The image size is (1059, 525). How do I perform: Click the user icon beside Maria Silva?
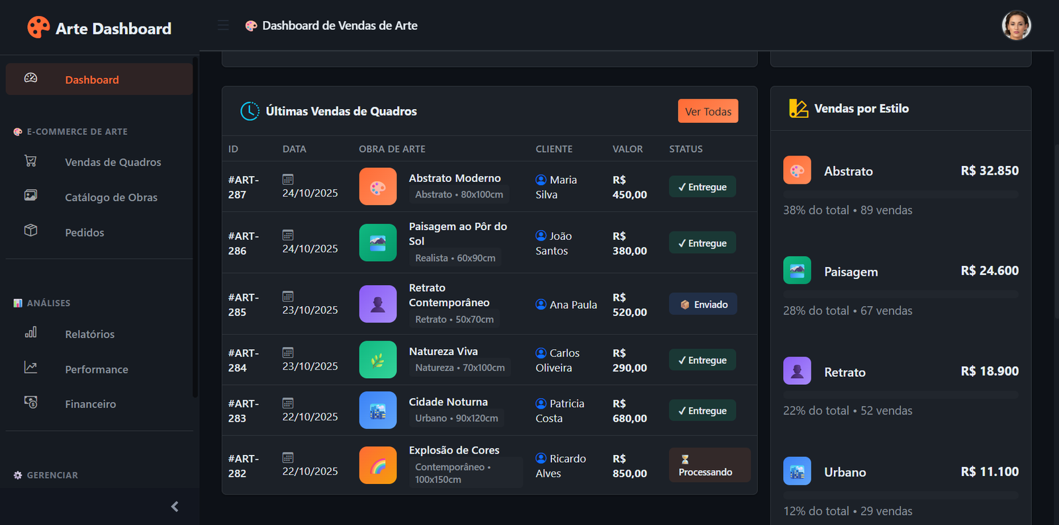[541, 180]
